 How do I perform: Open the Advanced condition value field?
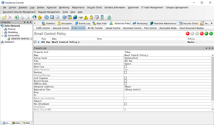point(168,87)
